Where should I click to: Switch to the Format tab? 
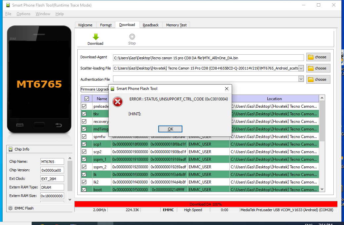[x=106, y=25]
